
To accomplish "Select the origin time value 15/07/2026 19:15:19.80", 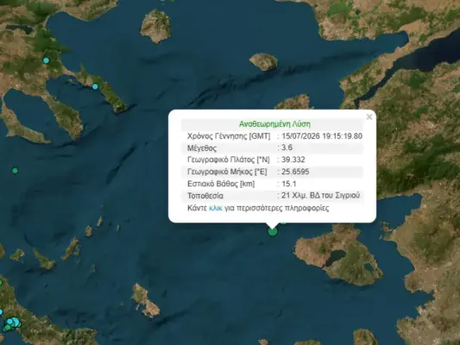I will pos(322,136).
